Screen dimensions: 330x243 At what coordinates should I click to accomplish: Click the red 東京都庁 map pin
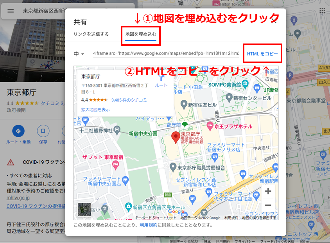[176, 138]
